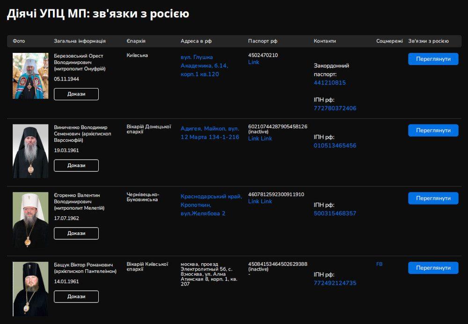Click Докази button for митрополит Онуфрій
The height and width of the screenshot is (324, 468).
point(76,94)
